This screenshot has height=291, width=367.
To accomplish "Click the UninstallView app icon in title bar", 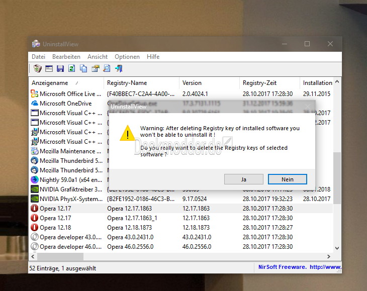I will (x=36, y=44).
